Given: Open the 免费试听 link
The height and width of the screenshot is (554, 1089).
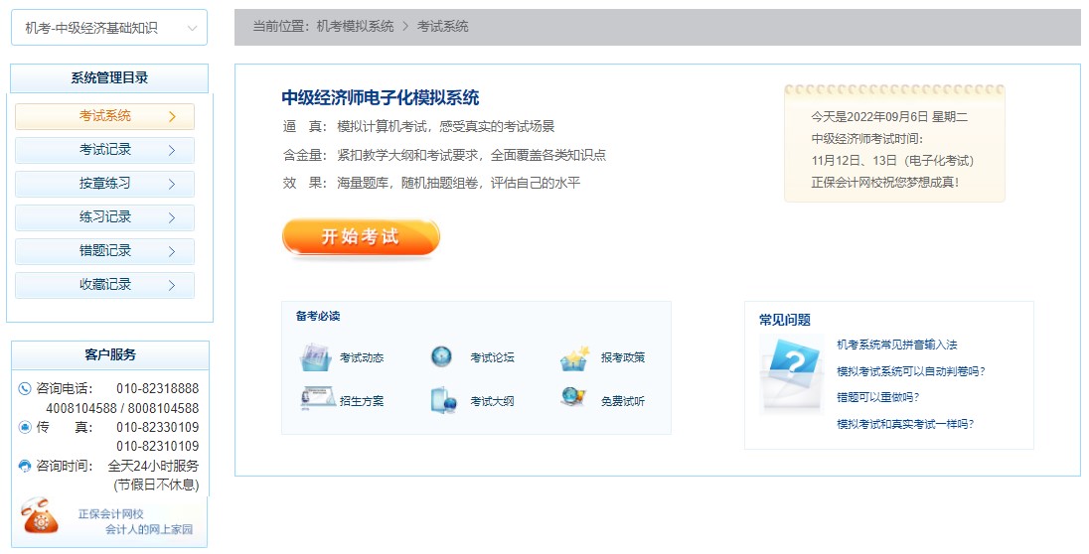Looking at the screenshot, I should click(x=623, y=401).
